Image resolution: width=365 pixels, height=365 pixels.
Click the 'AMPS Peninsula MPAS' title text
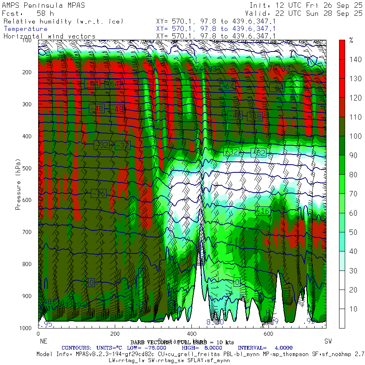(x=43, y=5)
